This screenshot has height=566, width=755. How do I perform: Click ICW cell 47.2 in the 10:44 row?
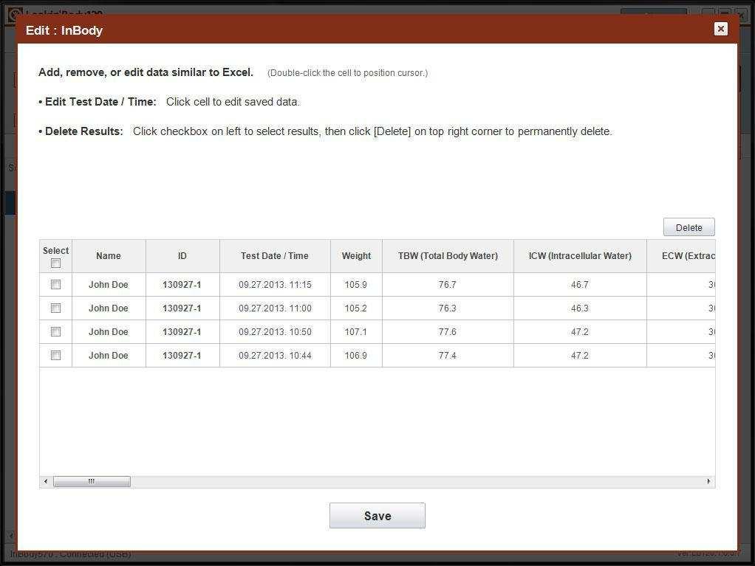coord(580,356)
